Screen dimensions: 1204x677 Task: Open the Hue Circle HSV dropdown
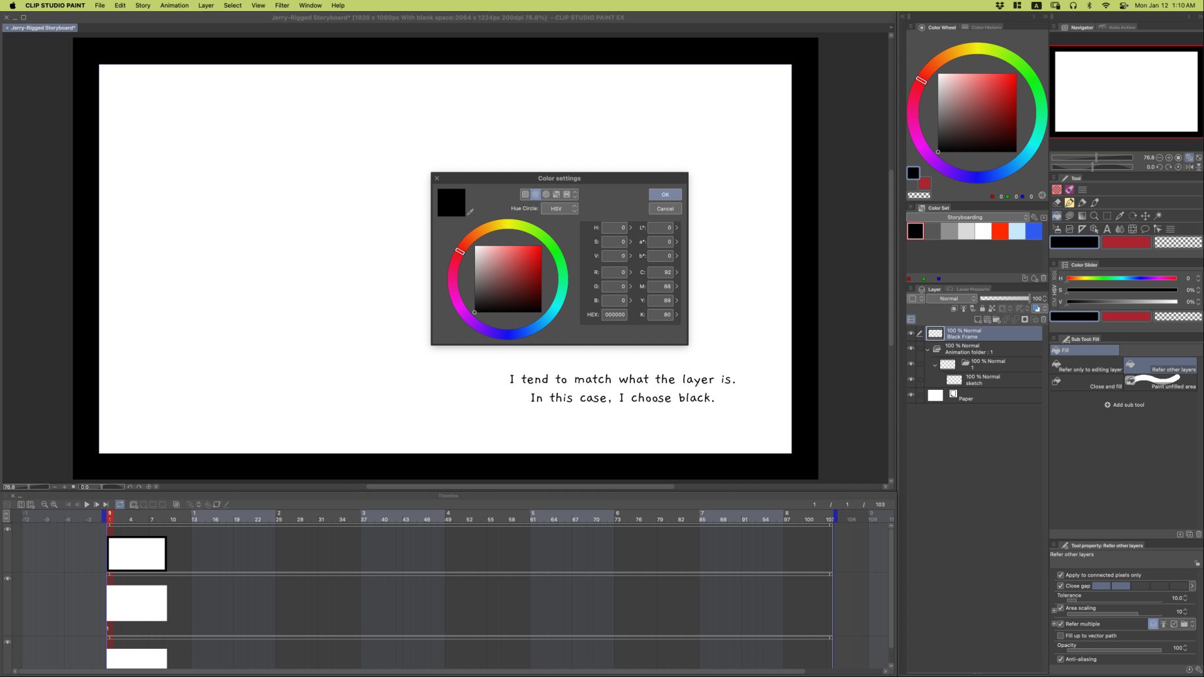560,209
